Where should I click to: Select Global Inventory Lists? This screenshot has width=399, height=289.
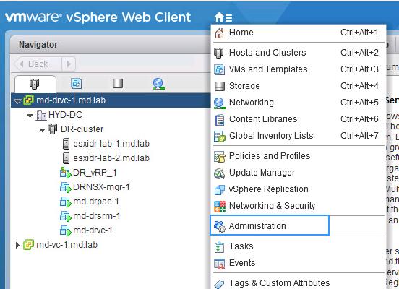(299, 136)
